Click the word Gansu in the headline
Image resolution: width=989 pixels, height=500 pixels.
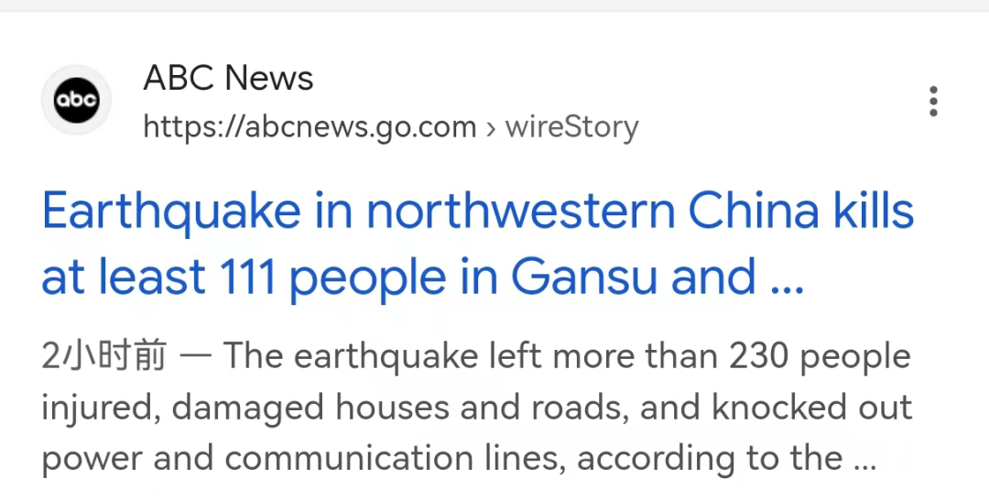pos(586,277)
